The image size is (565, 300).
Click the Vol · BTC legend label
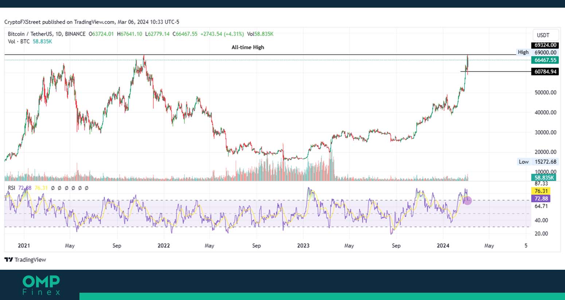tap(19, 42)
